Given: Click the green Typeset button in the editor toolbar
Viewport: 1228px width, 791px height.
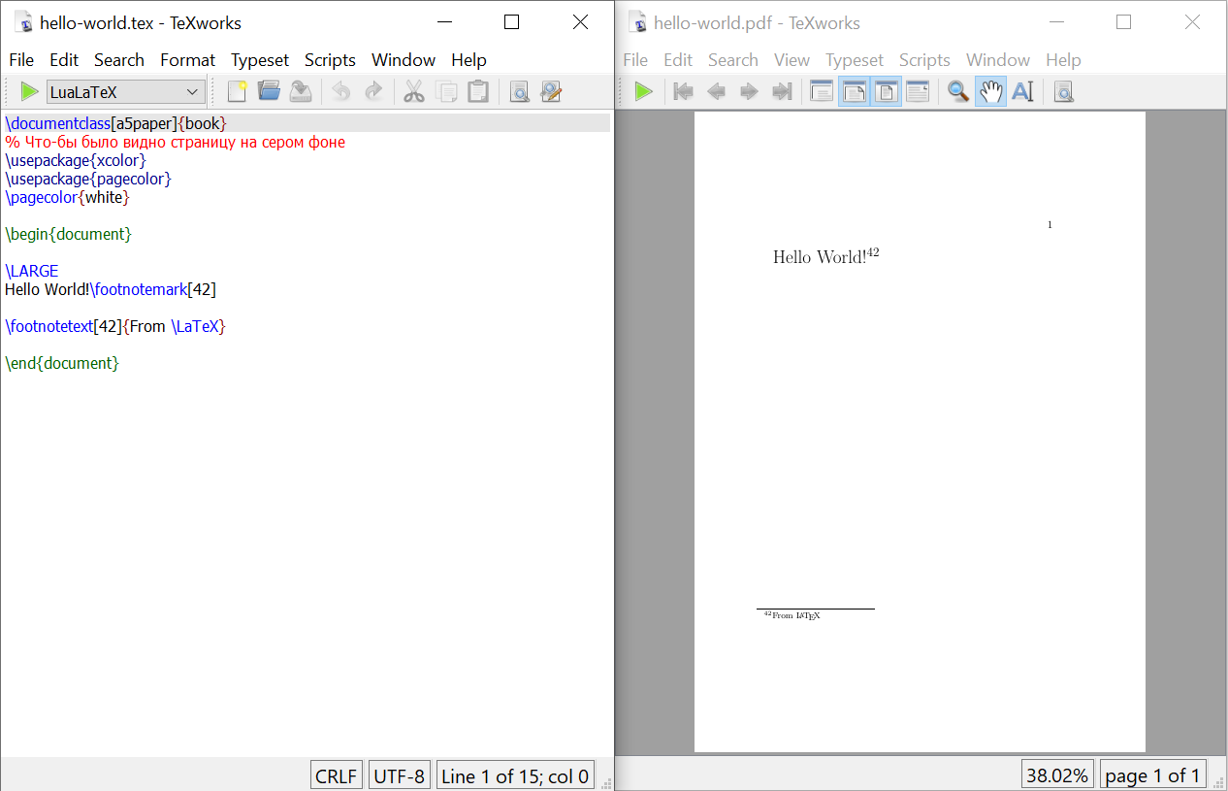Looking at the screenshot, I should [x=29, y=92].
